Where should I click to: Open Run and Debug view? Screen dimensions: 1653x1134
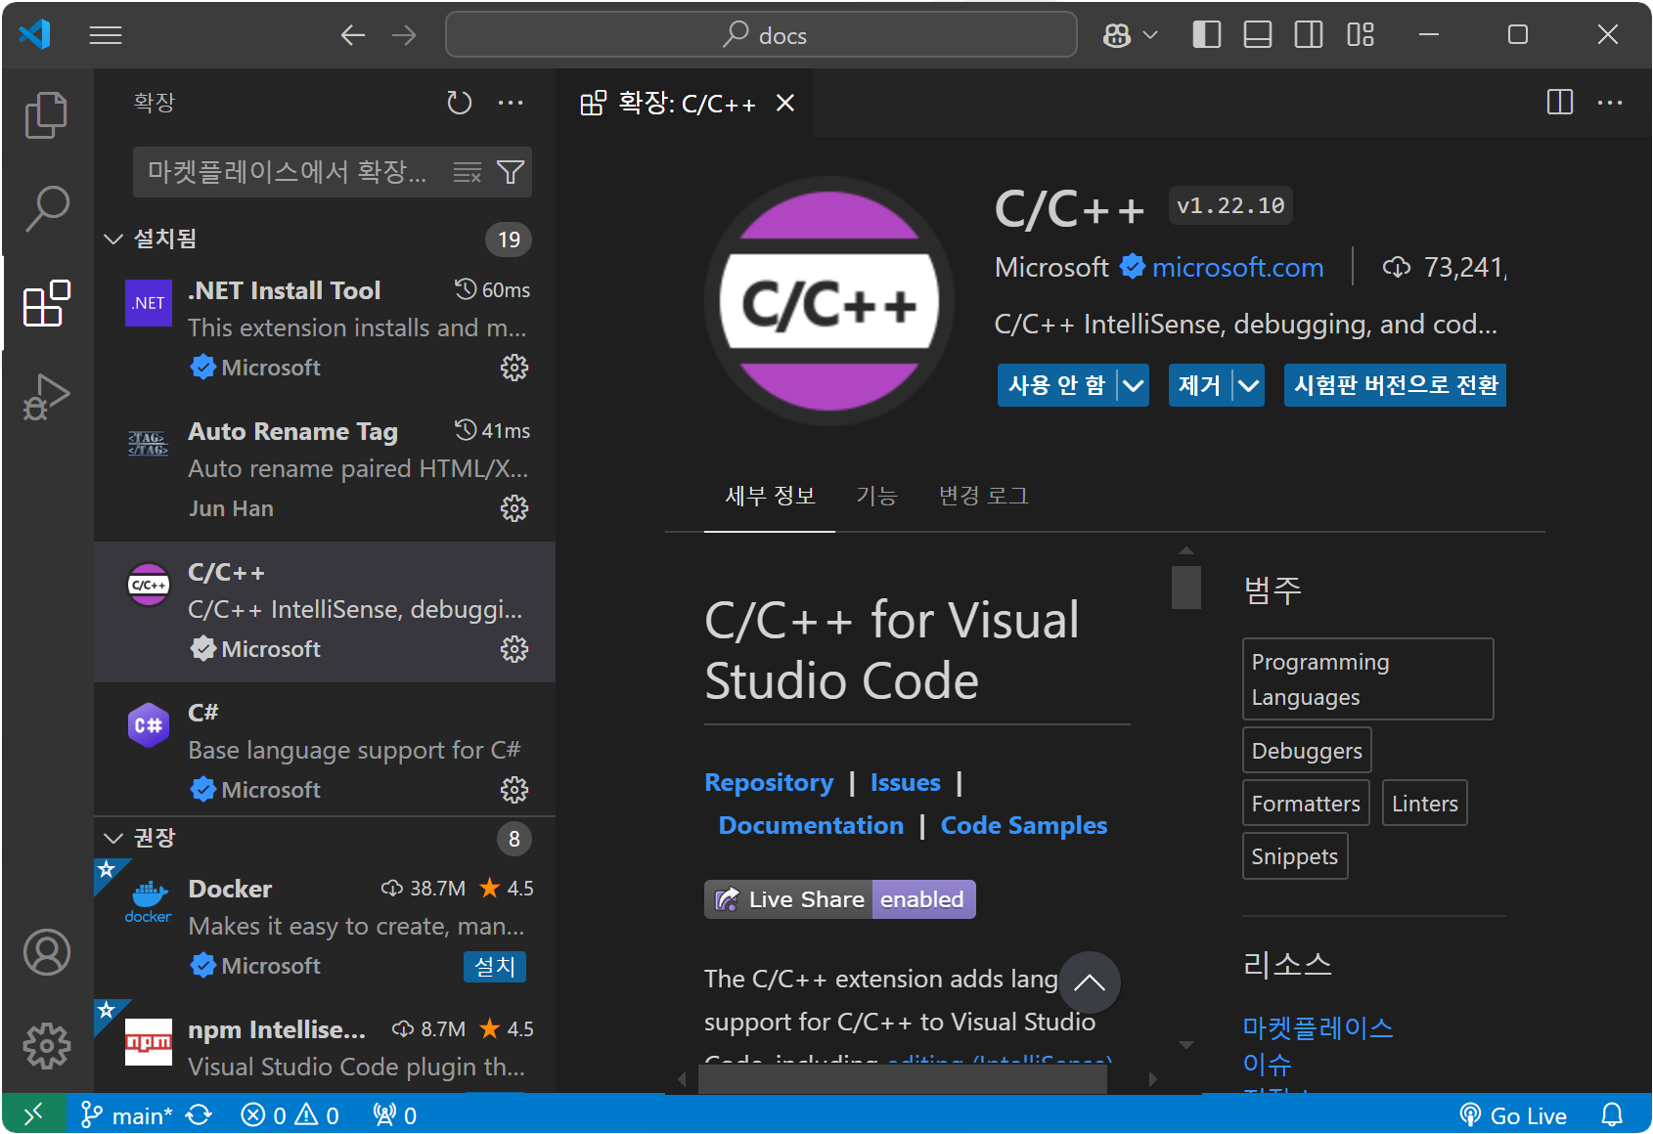click(x=46, y=396)
